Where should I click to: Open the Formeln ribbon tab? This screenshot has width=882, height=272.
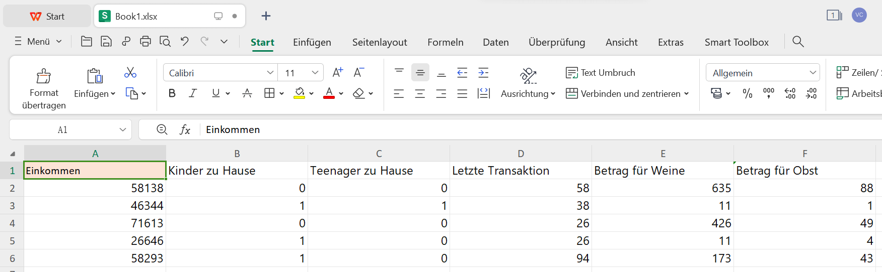point(446,43)
